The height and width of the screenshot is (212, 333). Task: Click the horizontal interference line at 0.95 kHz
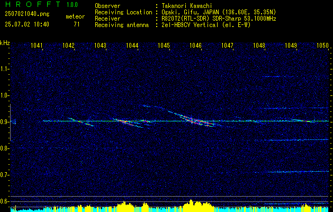(295, 108)
